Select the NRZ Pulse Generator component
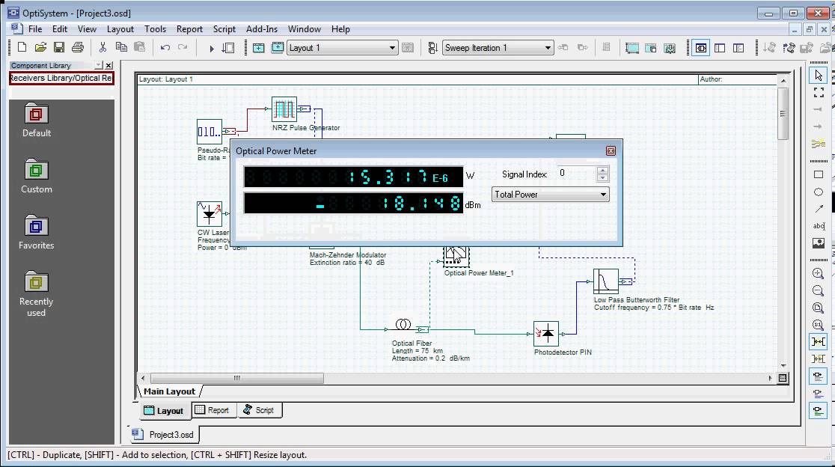Viewport: 835px width, 467px height. 284,109
